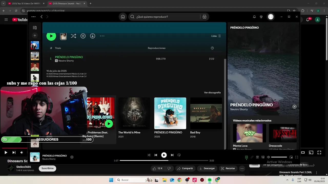Open File Explorer from taskbar
The width and height of the screenshot is (328, 184).
pyautogui.click(x=164, y=180)
